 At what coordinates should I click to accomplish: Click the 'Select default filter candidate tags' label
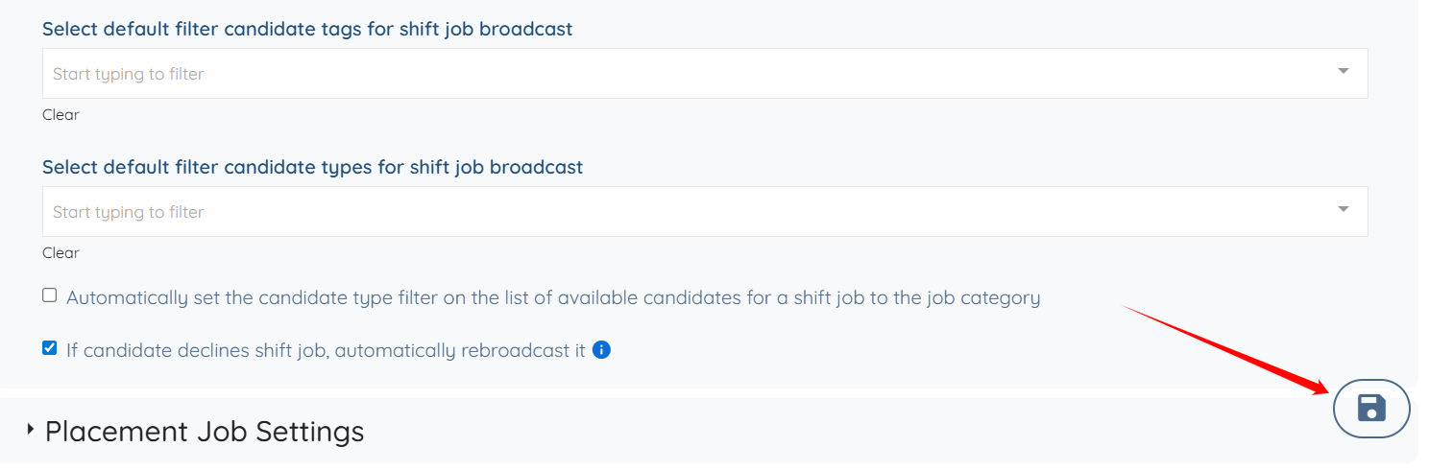tap(307, 29)
